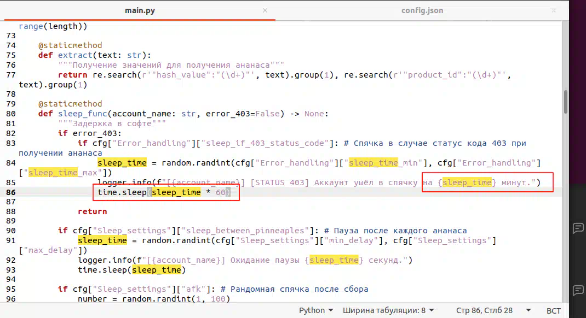Image resolution: width=586 pixels, height=318 pixels.
Task: Click the line and column indicator Стр 86, Стлб 28
Action: 484,310
